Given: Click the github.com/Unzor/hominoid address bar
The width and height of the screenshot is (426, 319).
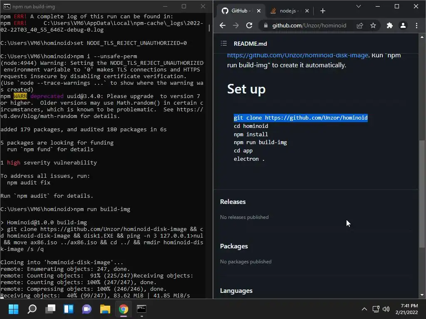Looking at the screenshot, I should 309,25.
